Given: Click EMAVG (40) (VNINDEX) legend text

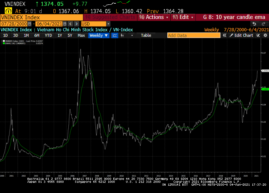Looking at the screenshot, I should pos(15,43).
